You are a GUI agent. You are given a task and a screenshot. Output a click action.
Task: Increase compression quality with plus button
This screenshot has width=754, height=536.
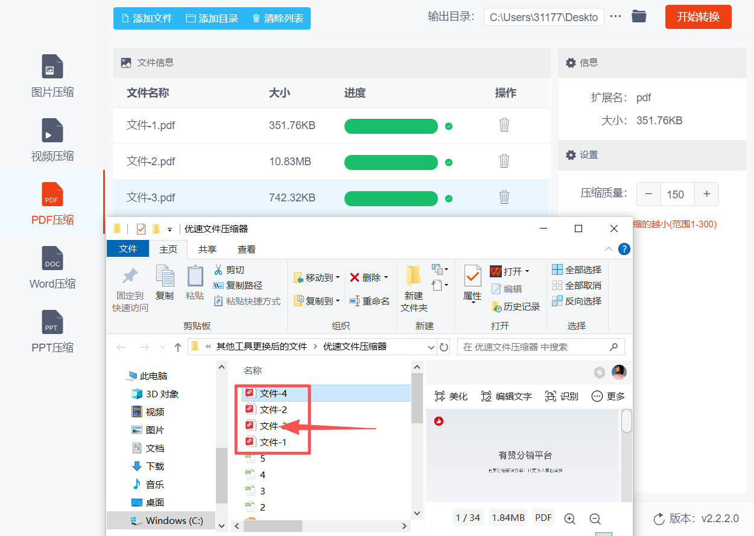coord(707,194)
